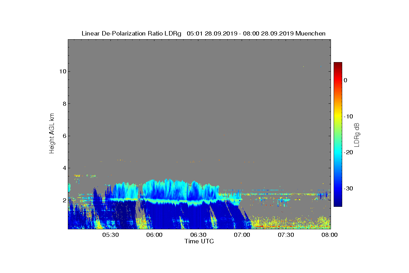Click the dark red top of colorbar
This screenshot has height=273, width=409.
338,64
